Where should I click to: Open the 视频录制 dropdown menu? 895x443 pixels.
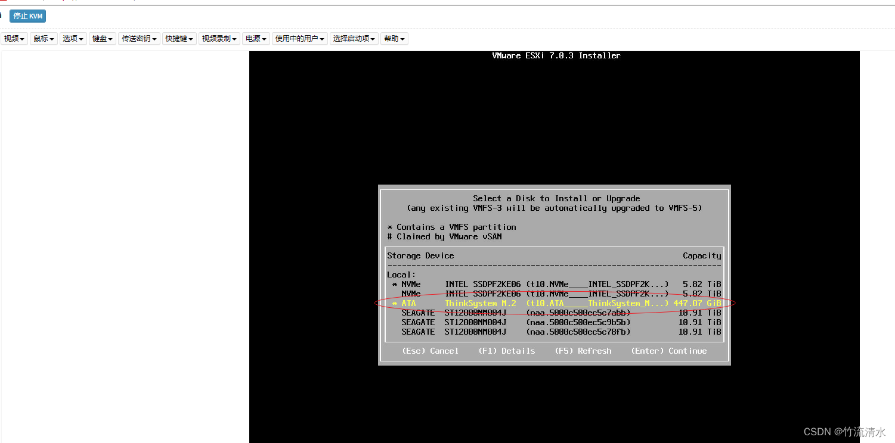[219, 39]
